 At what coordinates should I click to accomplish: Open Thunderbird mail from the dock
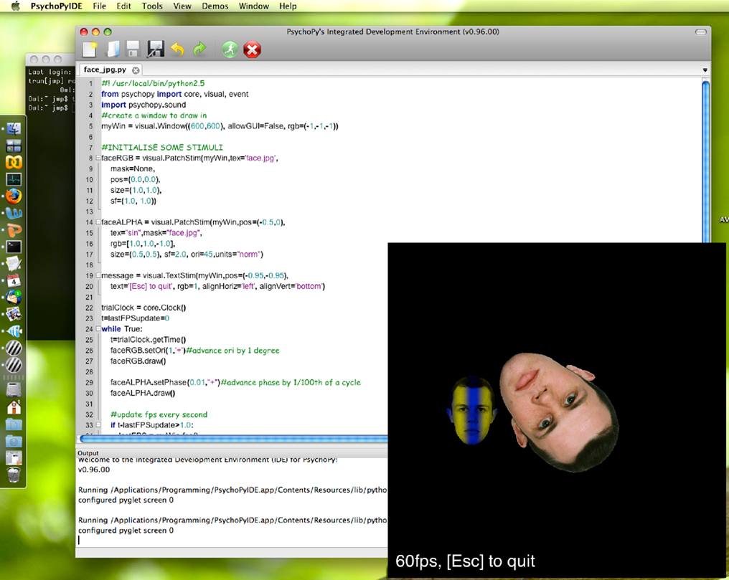14,298
